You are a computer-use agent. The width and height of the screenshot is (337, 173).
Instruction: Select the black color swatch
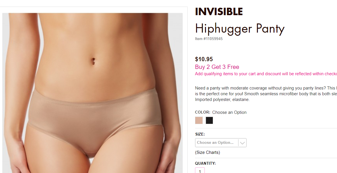[209, 120]
